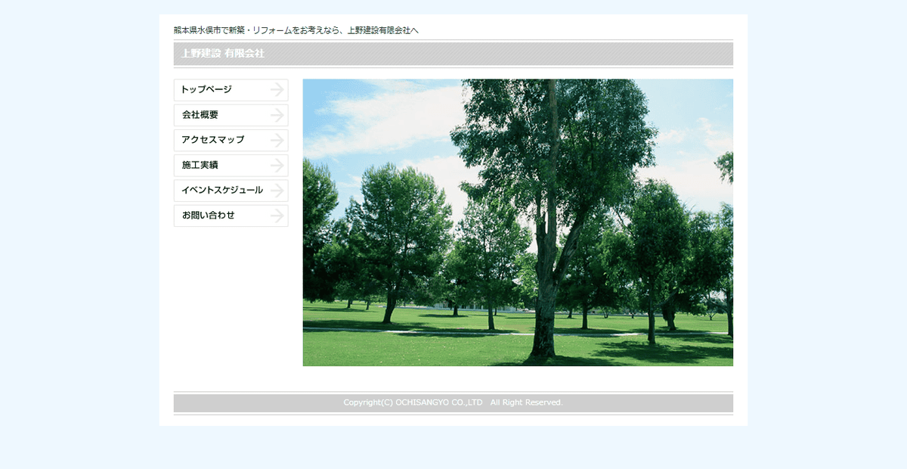This screenshot has width=907, height=469.
Task: Click the arrow icon beside アクセスマップ
Action: coord(276,140)
